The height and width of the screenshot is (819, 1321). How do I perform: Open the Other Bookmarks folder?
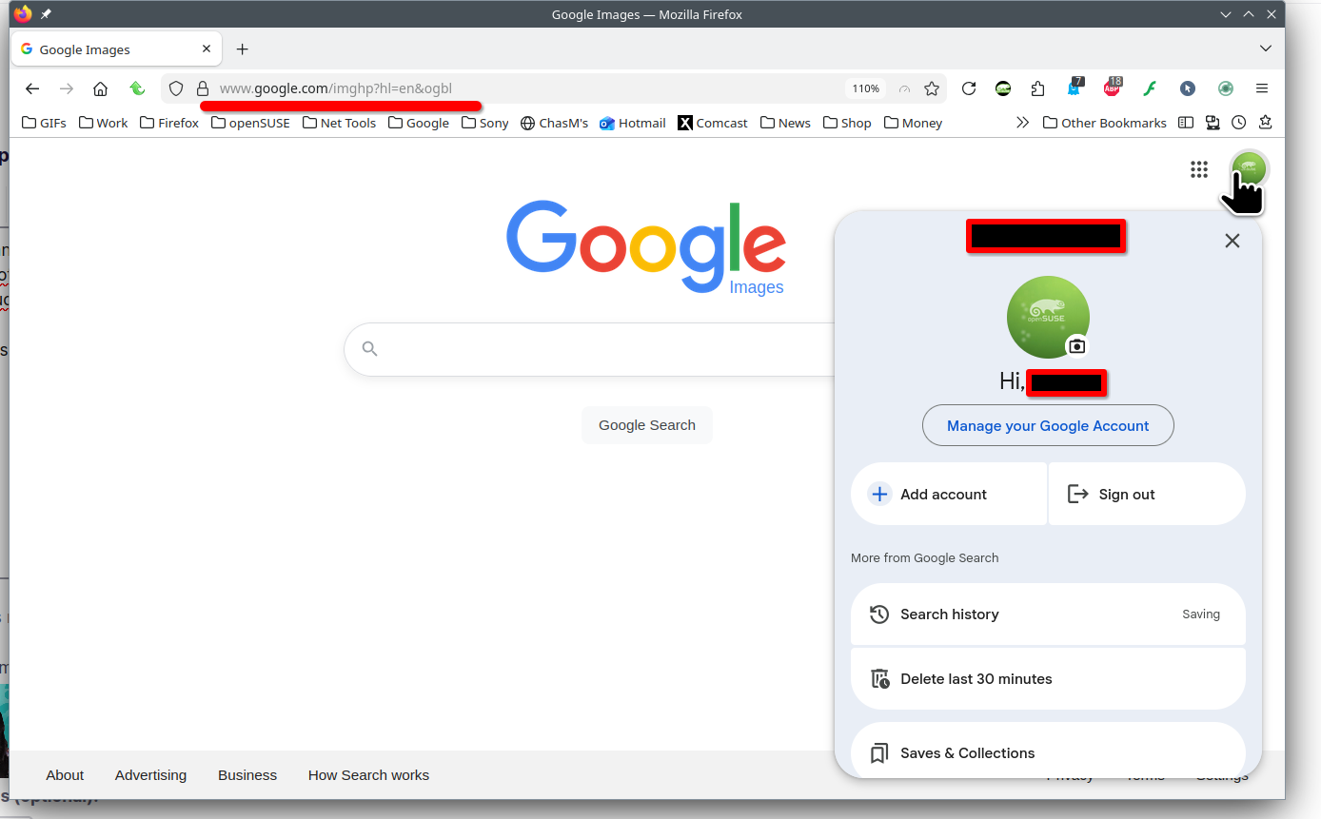pos(1105,123)
